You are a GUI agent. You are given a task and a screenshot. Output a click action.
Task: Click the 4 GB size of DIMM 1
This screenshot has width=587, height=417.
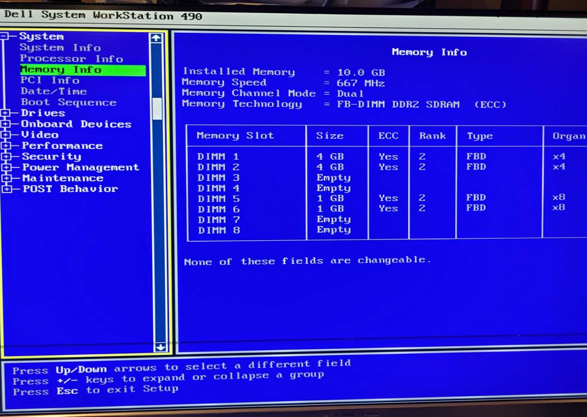(330, 156)
